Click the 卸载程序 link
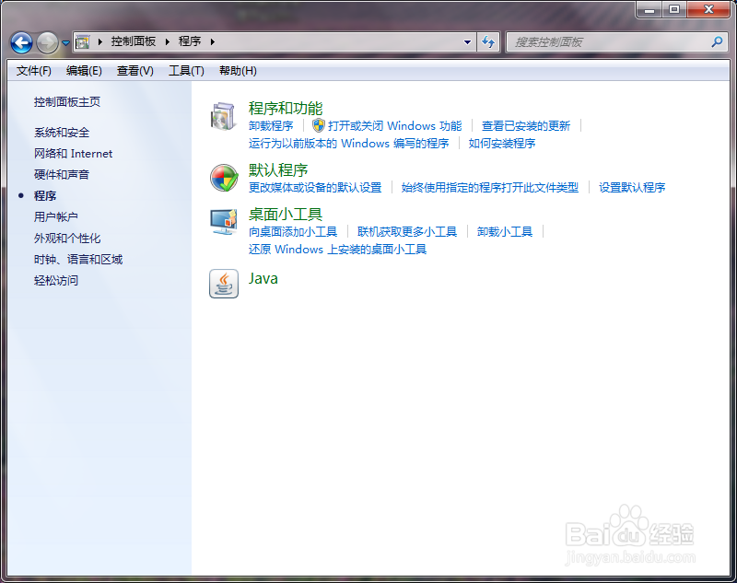The width and height of the screenshot is (737, 583). [x=271, y=126]
